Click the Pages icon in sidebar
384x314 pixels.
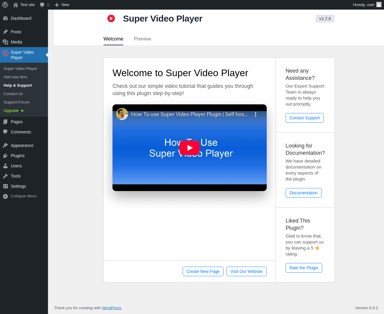[x=5, y=122]
